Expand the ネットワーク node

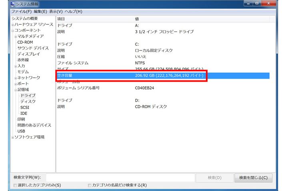point(16,78)
